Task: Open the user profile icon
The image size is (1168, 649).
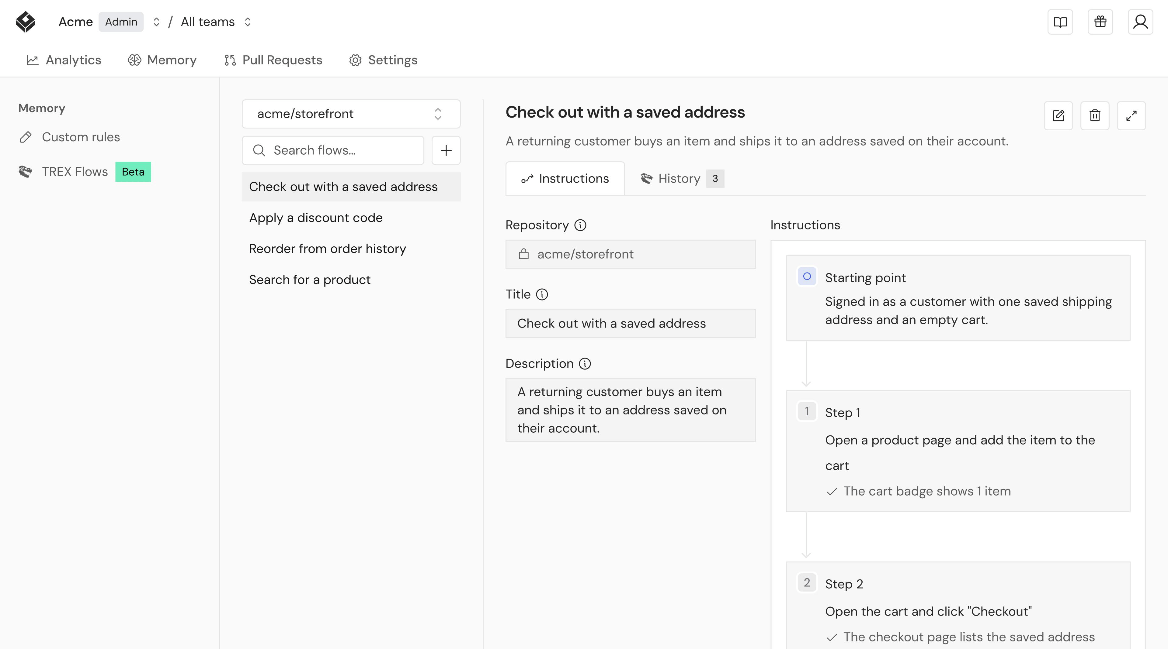Action: click(1140, 22)
